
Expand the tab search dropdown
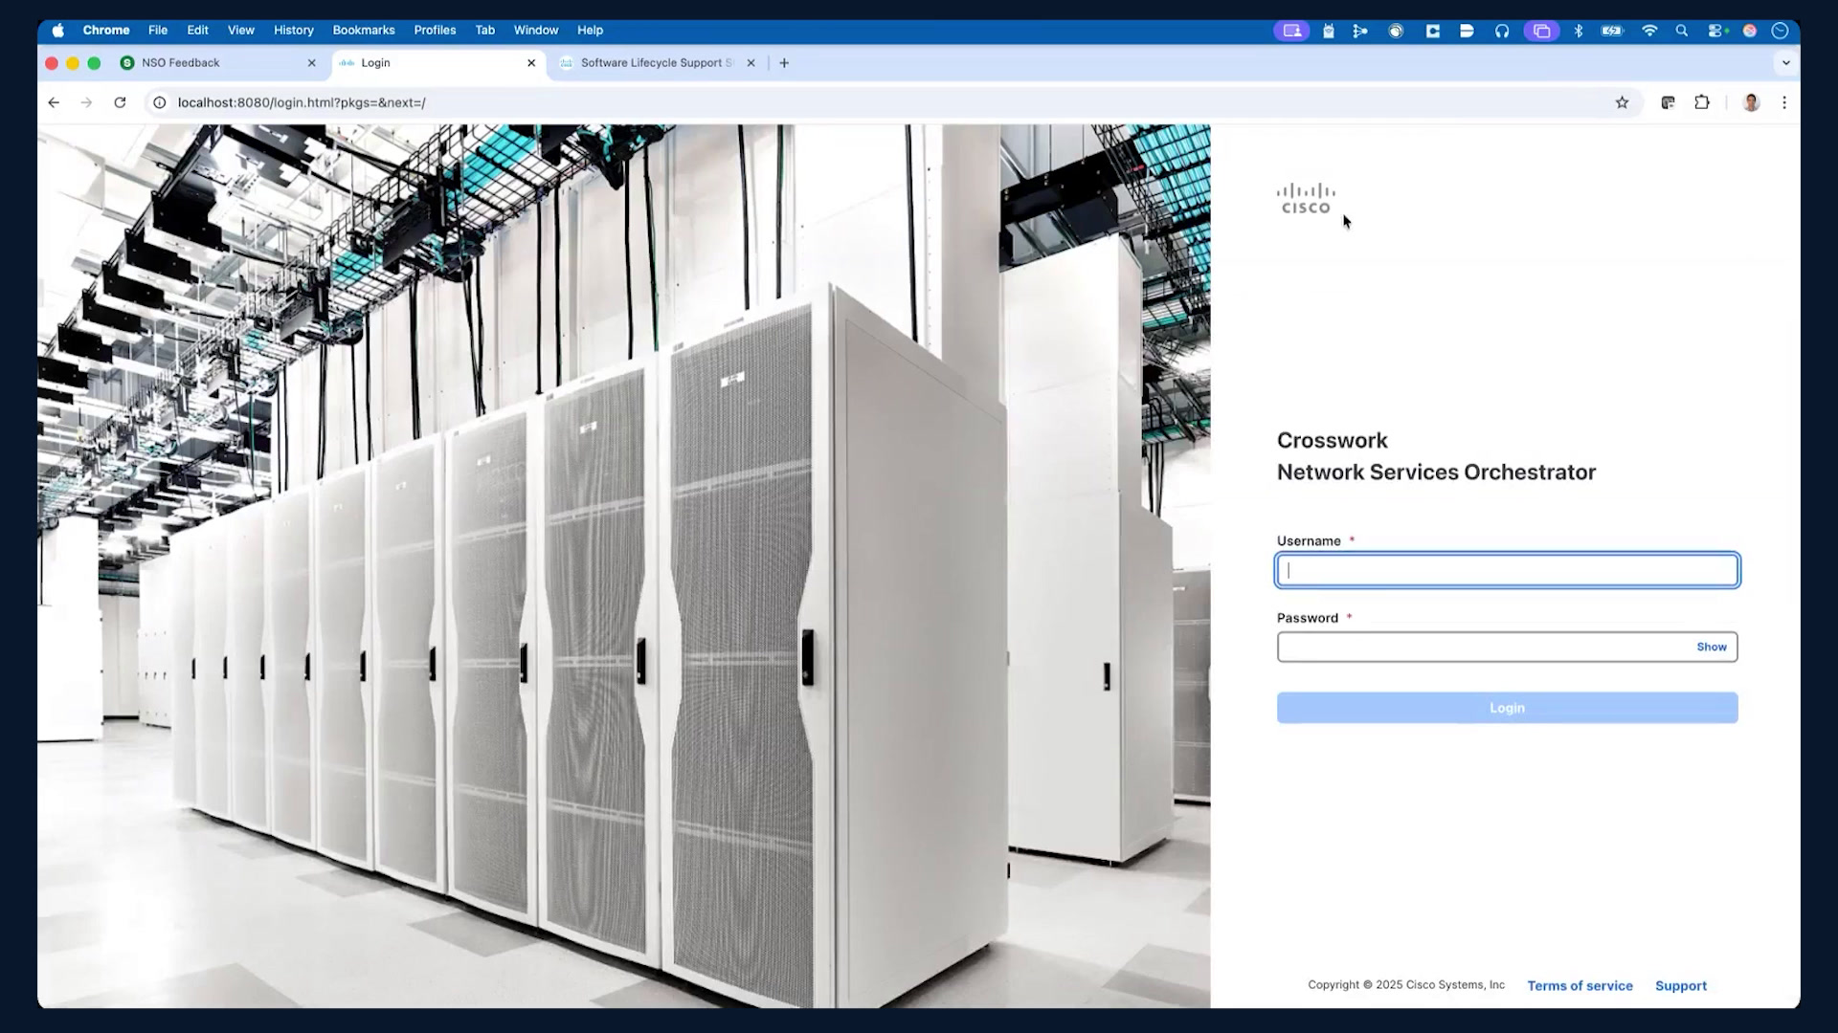[1785, 63]
